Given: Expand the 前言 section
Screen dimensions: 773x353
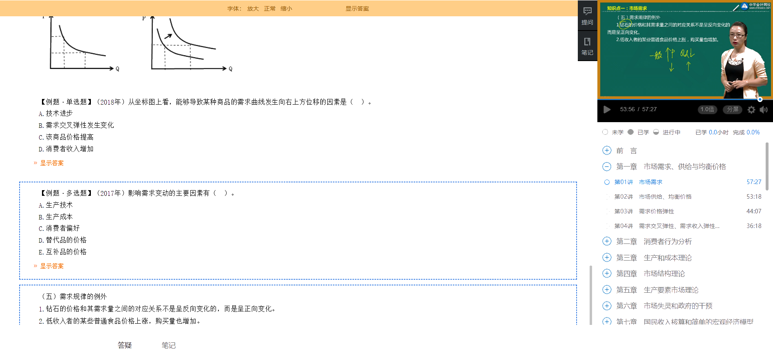Looking at the screenshot, I should (607, 150).
